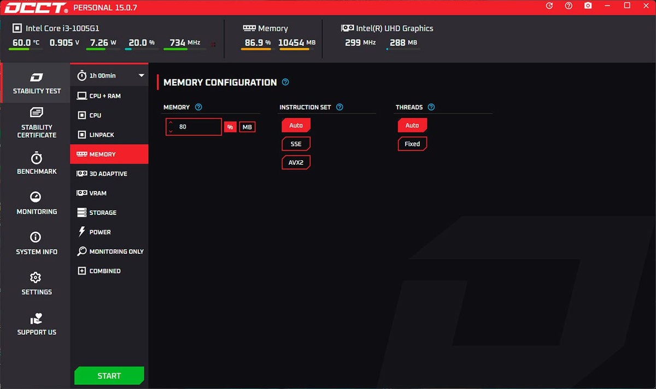
Task: Select the 3D Adaptive test
Action: pos(109,173)
